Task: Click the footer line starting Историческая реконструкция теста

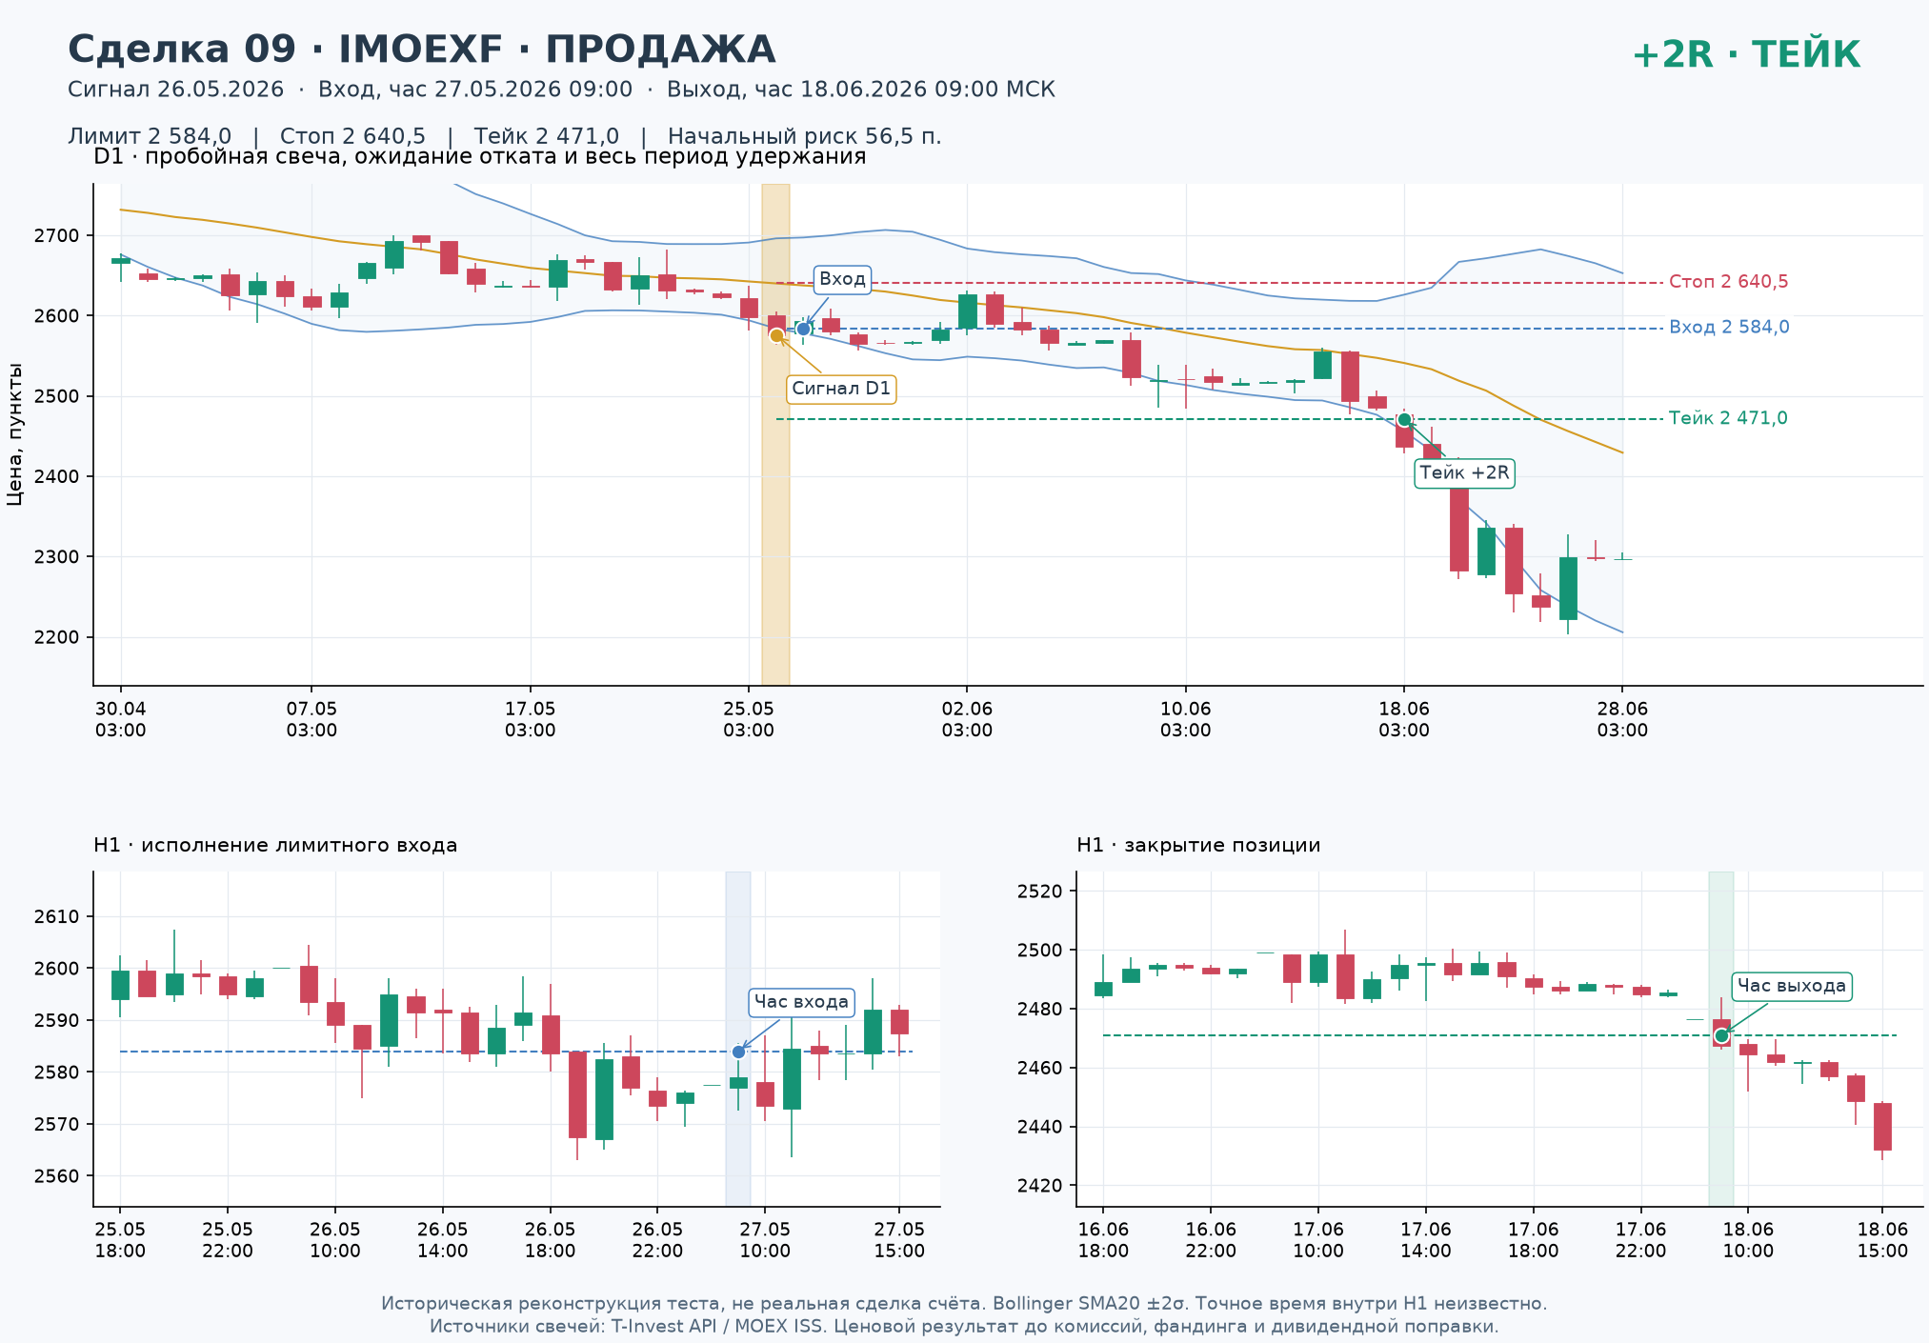Action: click(964, 1303)
